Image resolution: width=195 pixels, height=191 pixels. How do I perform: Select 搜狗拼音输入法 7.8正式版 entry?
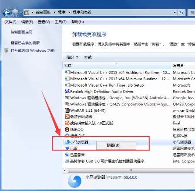91,123
